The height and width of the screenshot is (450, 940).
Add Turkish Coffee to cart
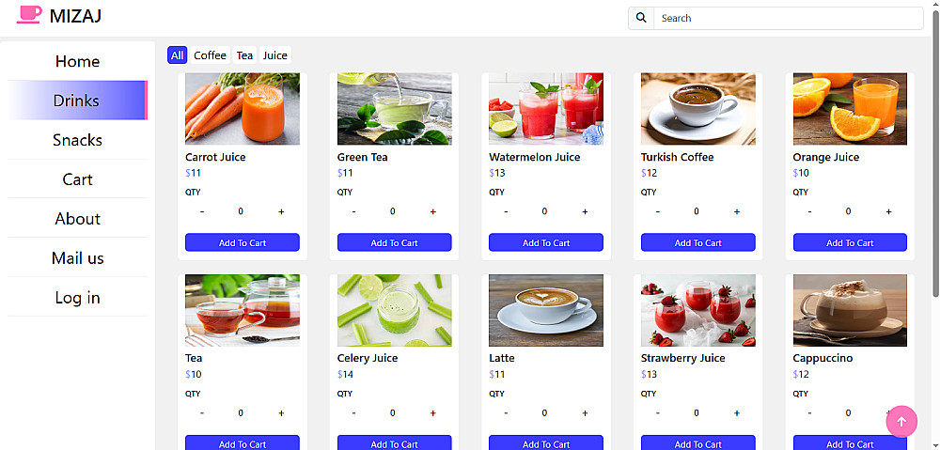click(x=697, y=242)
